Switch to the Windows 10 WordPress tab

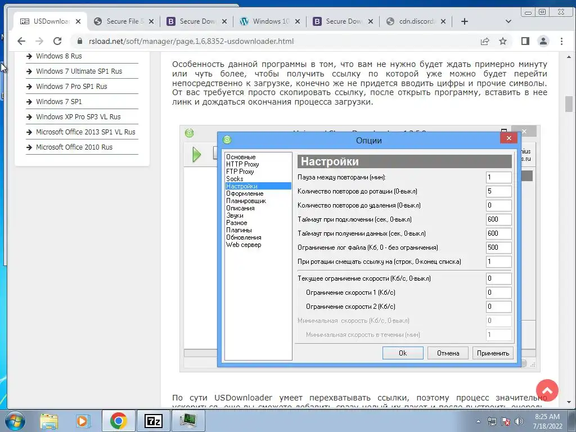point(269,21)
